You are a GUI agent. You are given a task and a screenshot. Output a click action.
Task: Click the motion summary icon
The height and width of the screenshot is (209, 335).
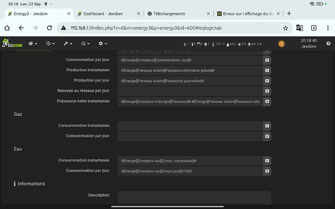[x=185, y=44]
